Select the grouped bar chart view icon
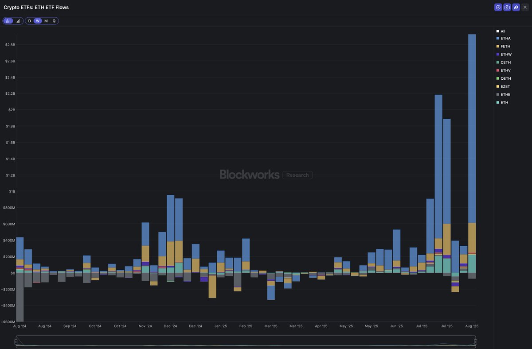532x349 pixels. point(8,21)
